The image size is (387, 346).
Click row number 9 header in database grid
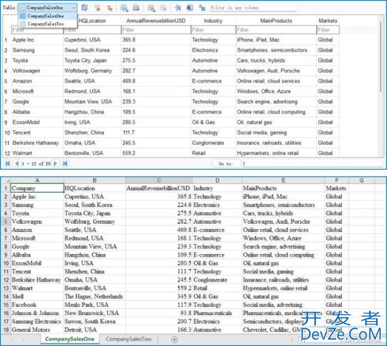tap(6, 122)
